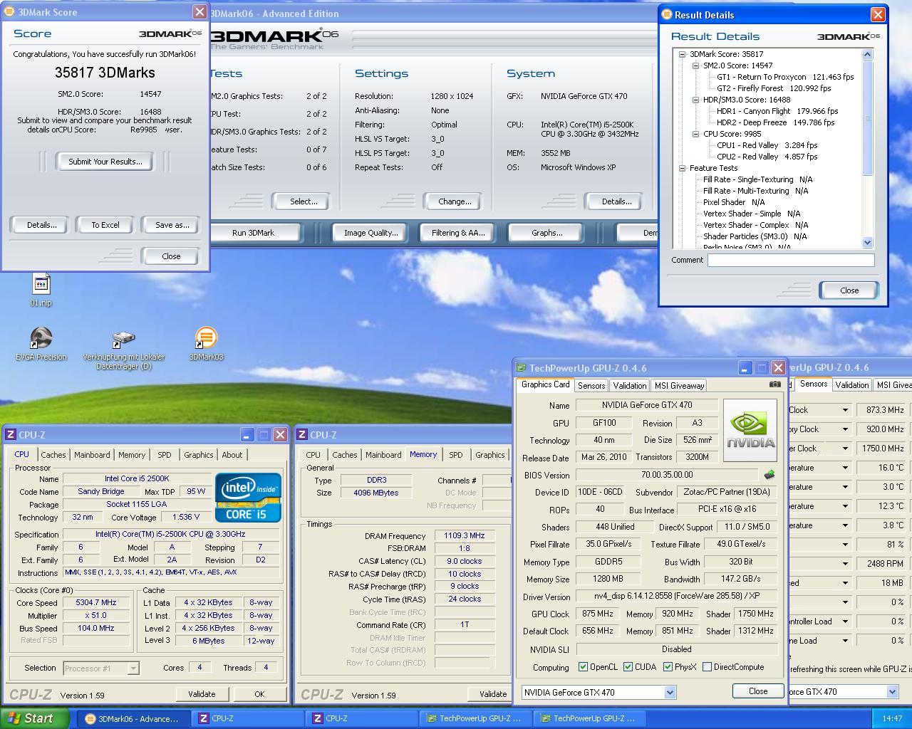This screenshot has height=729, width=912.
Task: Collapse the HDR/SM3.0 Score node
Action: 695,100
